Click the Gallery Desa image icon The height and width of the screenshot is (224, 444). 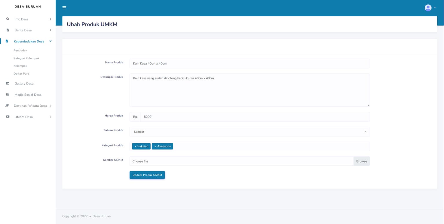coord(8,83)
